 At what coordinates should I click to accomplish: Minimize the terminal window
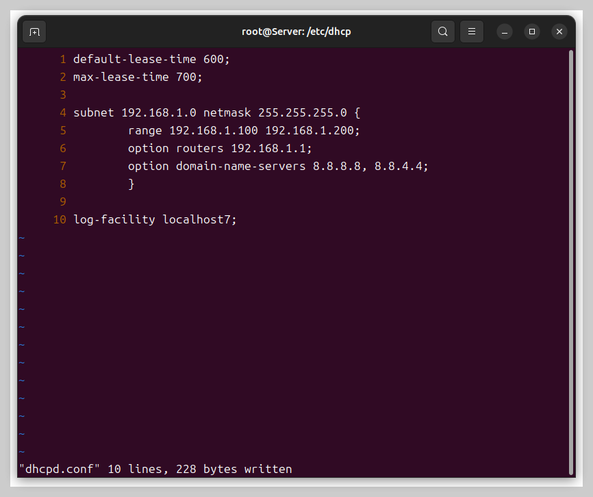(x=505, y=32)
